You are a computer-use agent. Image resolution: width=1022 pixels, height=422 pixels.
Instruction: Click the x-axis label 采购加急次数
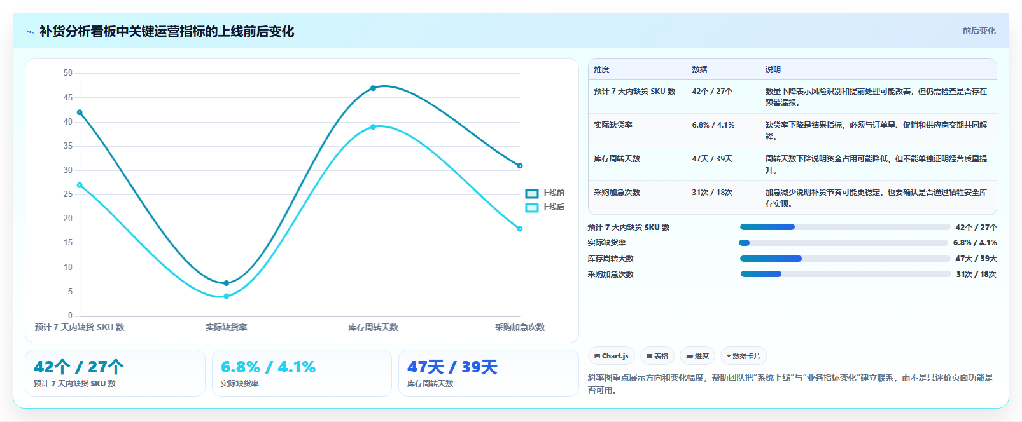click(x=520, y=328)
